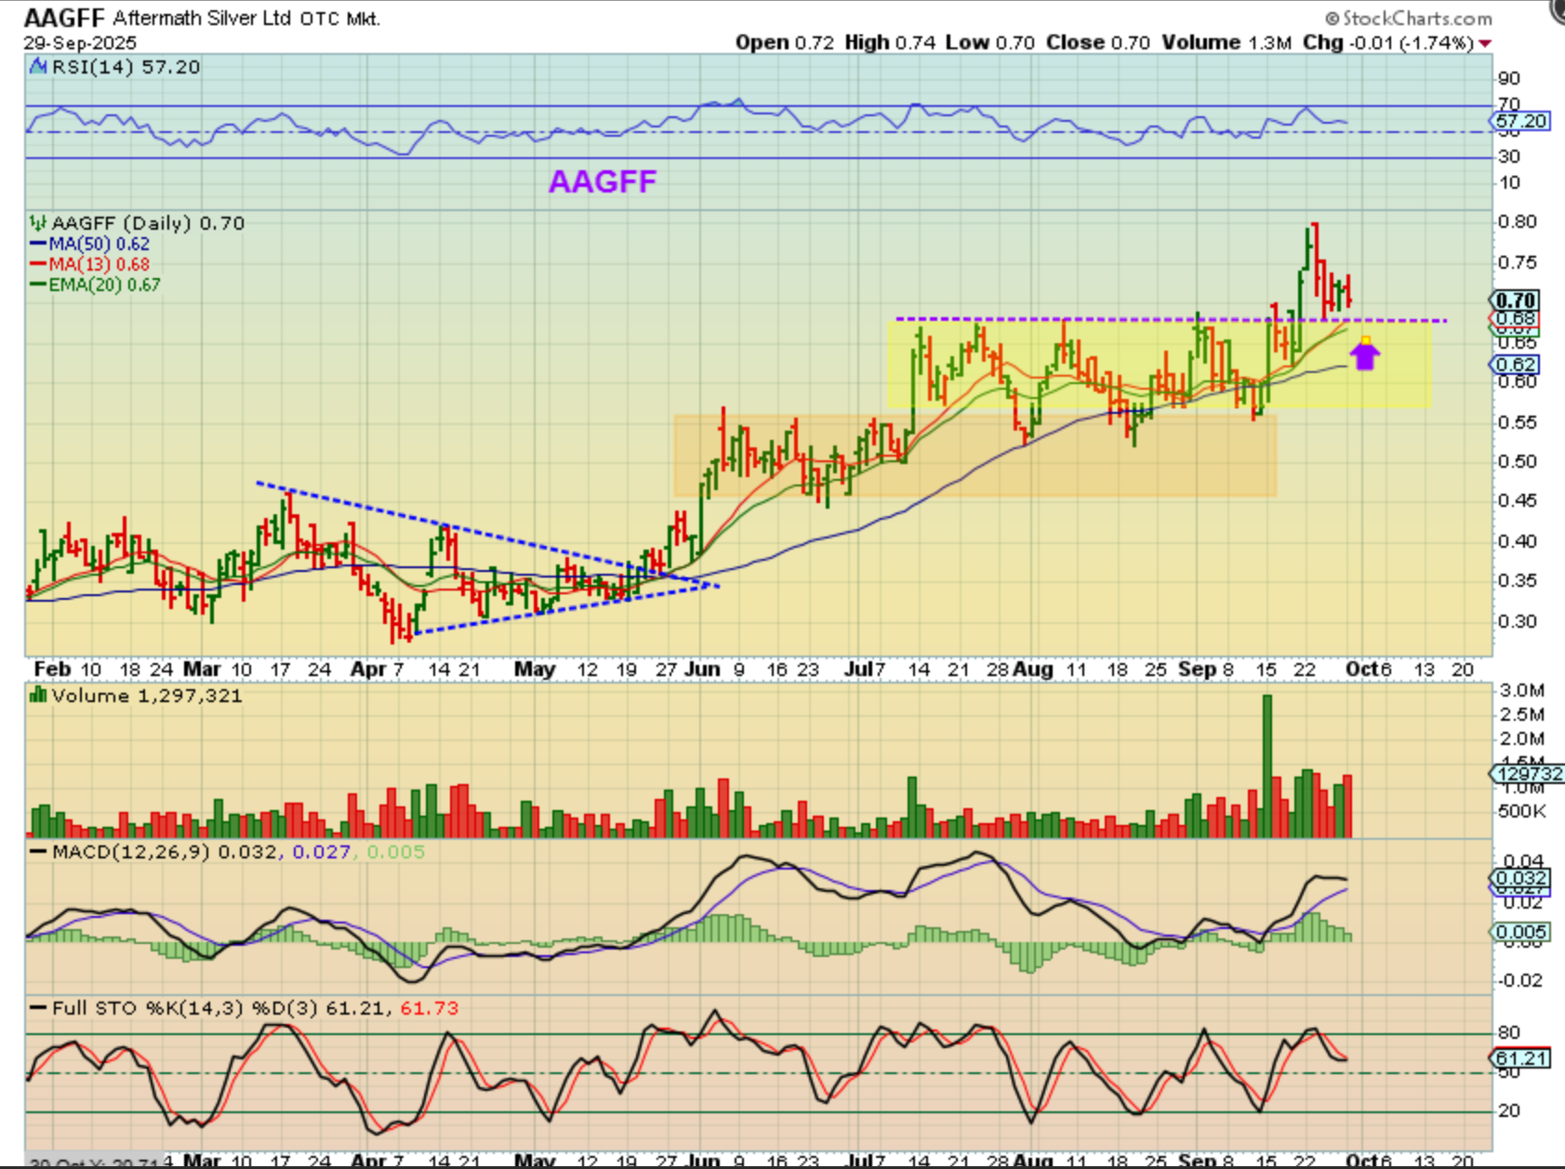Click the tallest green volume bar in mid-September
1565x1169 pixels.
pos(1267,766)
